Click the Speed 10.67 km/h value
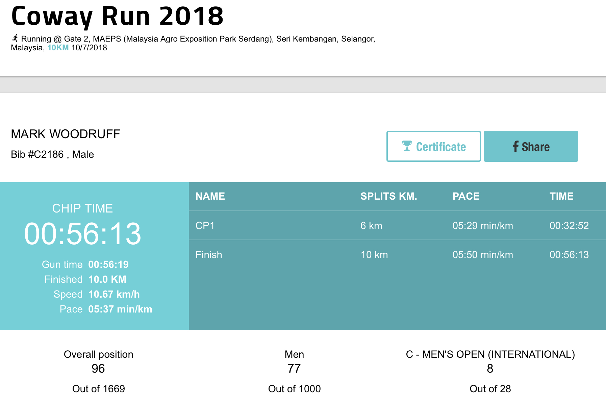606x400 pixels. click(114, 294)
